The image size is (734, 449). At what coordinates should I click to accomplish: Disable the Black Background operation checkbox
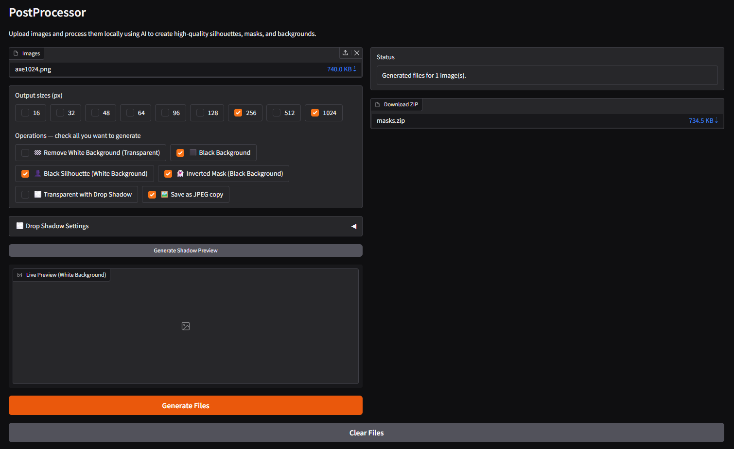[180, 153]
